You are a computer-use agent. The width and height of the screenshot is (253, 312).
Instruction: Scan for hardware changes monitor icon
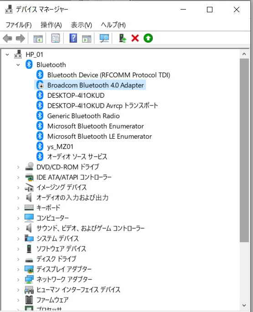[x=104, y=38]
